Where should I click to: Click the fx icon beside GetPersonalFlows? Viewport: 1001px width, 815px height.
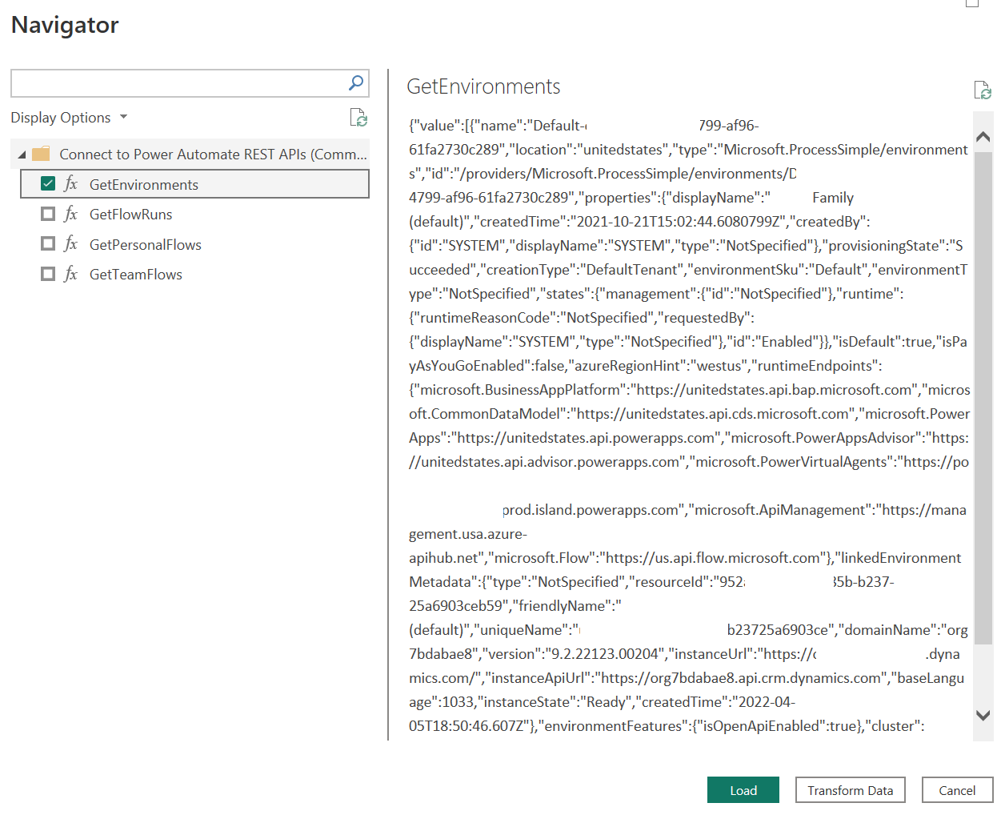(71, 244)
